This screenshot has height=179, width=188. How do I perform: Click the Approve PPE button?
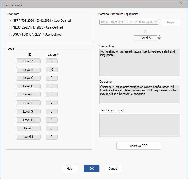coord(139,146)
